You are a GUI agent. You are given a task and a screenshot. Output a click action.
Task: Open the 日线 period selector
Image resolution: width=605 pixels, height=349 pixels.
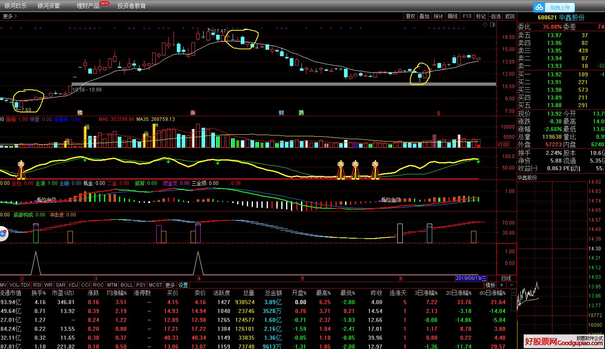click(506, 278)
